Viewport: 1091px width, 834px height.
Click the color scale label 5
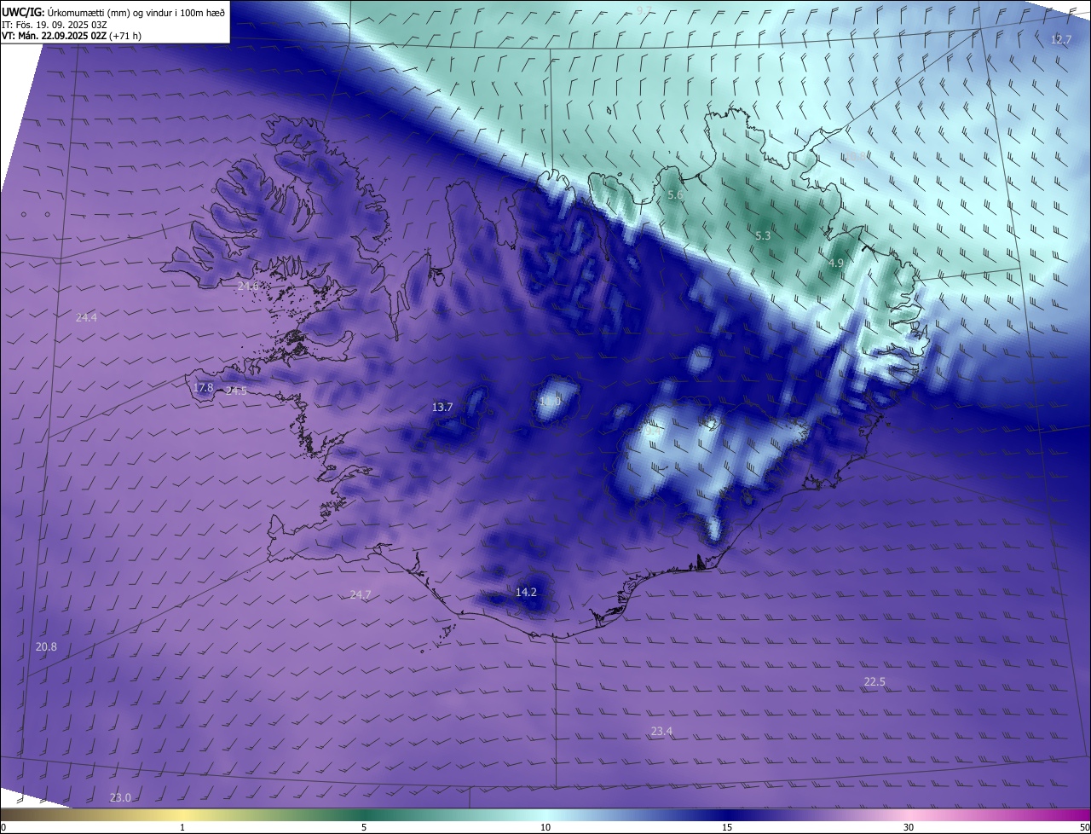(x=364, y=827)
